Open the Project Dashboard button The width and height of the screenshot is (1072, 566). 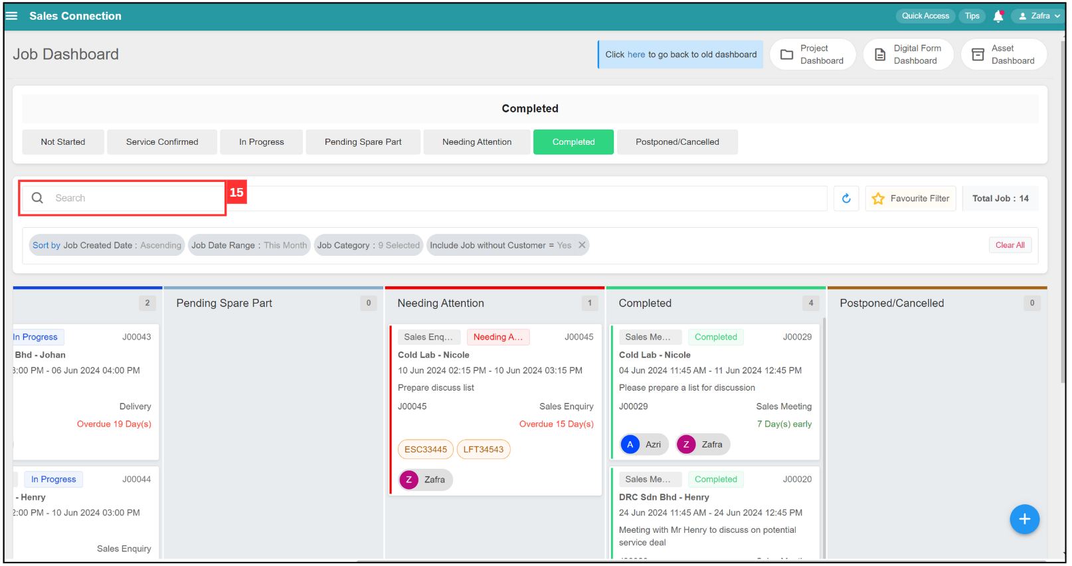coord(813,54)
